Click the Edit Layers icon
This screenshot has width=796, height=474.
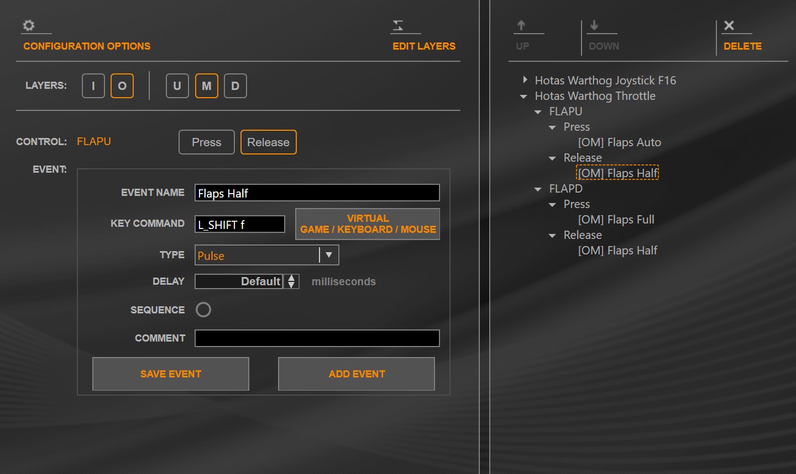pyautogui.click(x=398, y=25)
